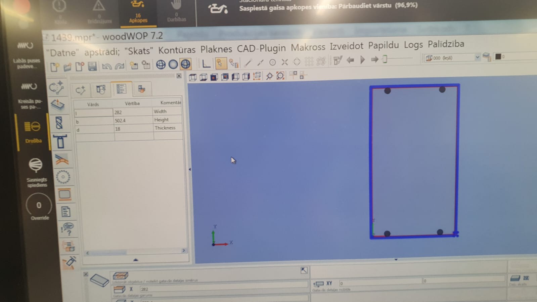
Task: Step forward with right arrow
Action: [x=374, y=59]
